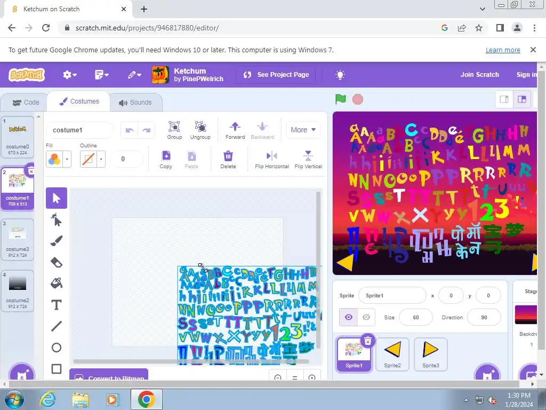
Task: Select the Rectangle tool
Action: 57,369
